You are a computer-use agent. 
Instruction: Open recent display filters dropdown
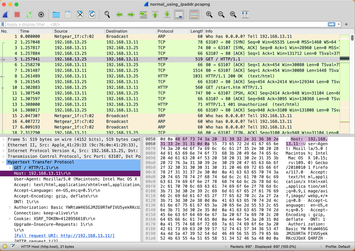pos(339,24)
